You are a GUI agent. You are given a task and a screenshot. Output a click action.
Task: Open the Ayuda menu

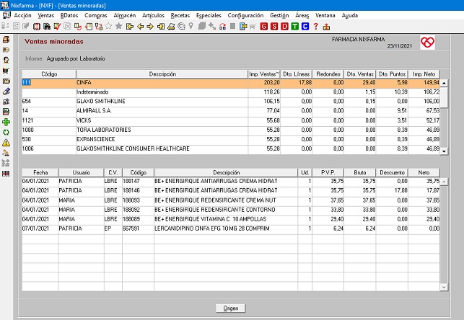click(x=350, y=15)
